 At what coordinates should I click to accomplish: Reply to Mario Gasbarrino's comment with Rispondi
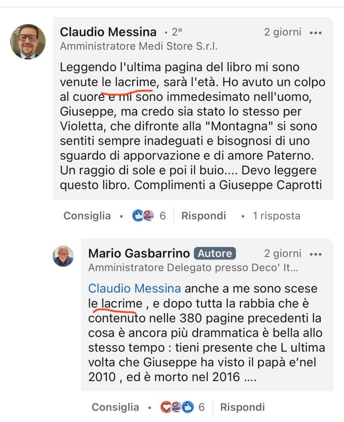click(x=243, y=407)
